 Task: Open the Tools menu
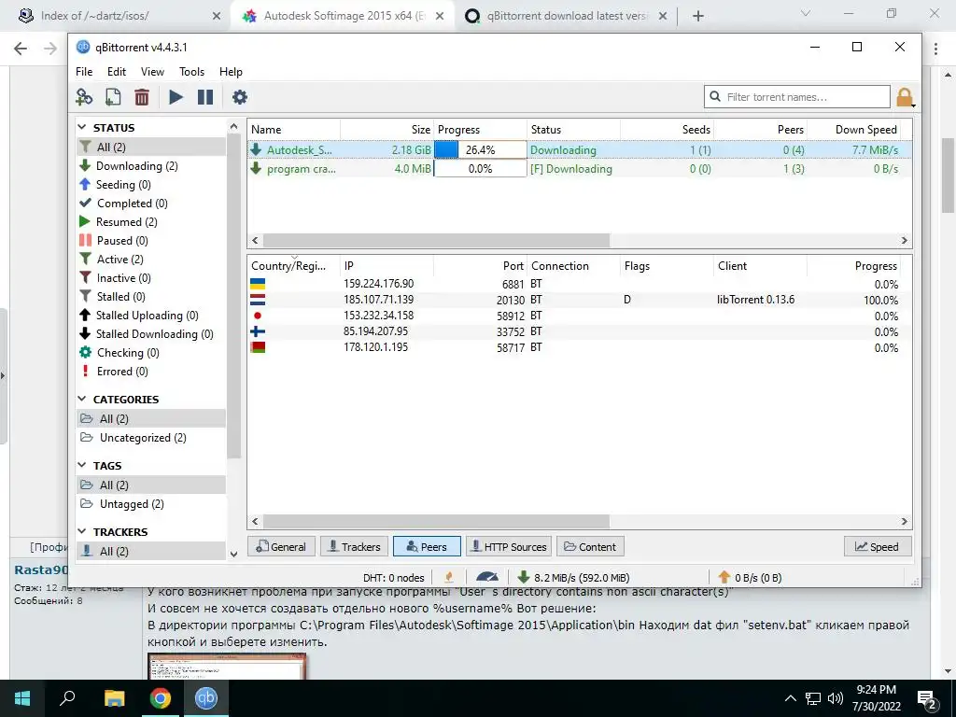[x=191, y=71]
